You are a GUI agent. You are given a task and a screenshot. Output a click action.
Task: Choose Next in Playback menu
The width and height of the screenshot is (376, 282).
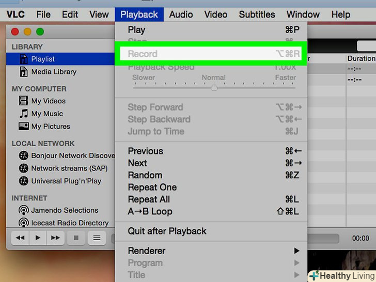tap(211, 163)
